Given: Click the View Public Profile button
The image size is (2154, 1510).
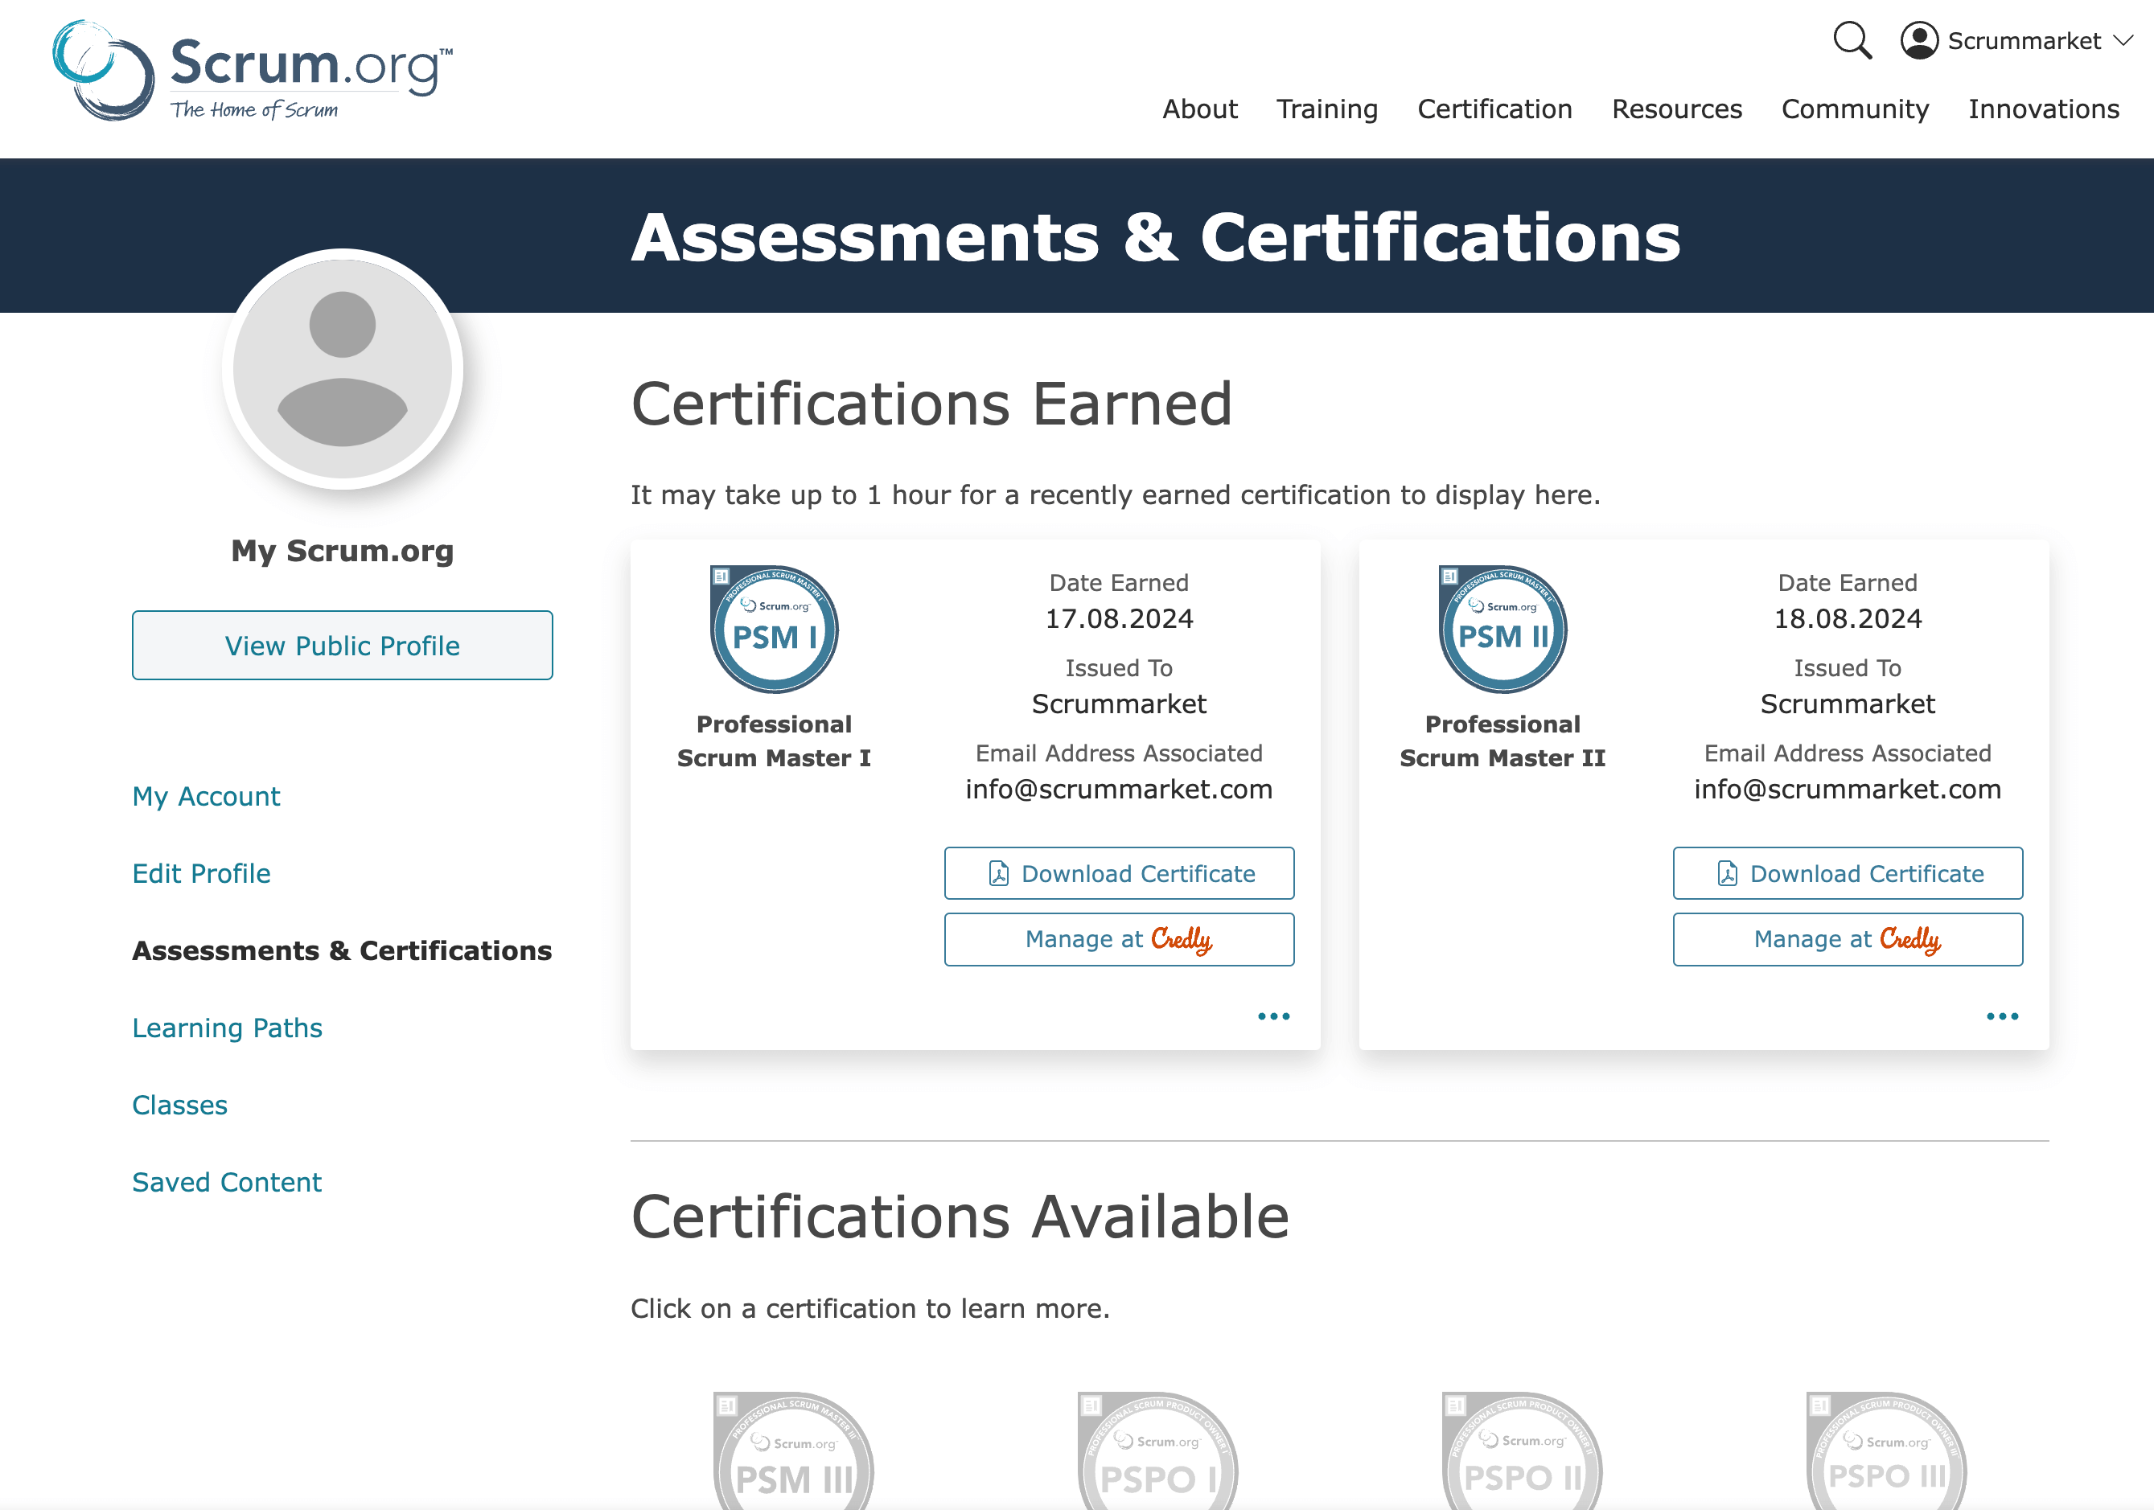Looking at the screenshot, I should (343, 646).
